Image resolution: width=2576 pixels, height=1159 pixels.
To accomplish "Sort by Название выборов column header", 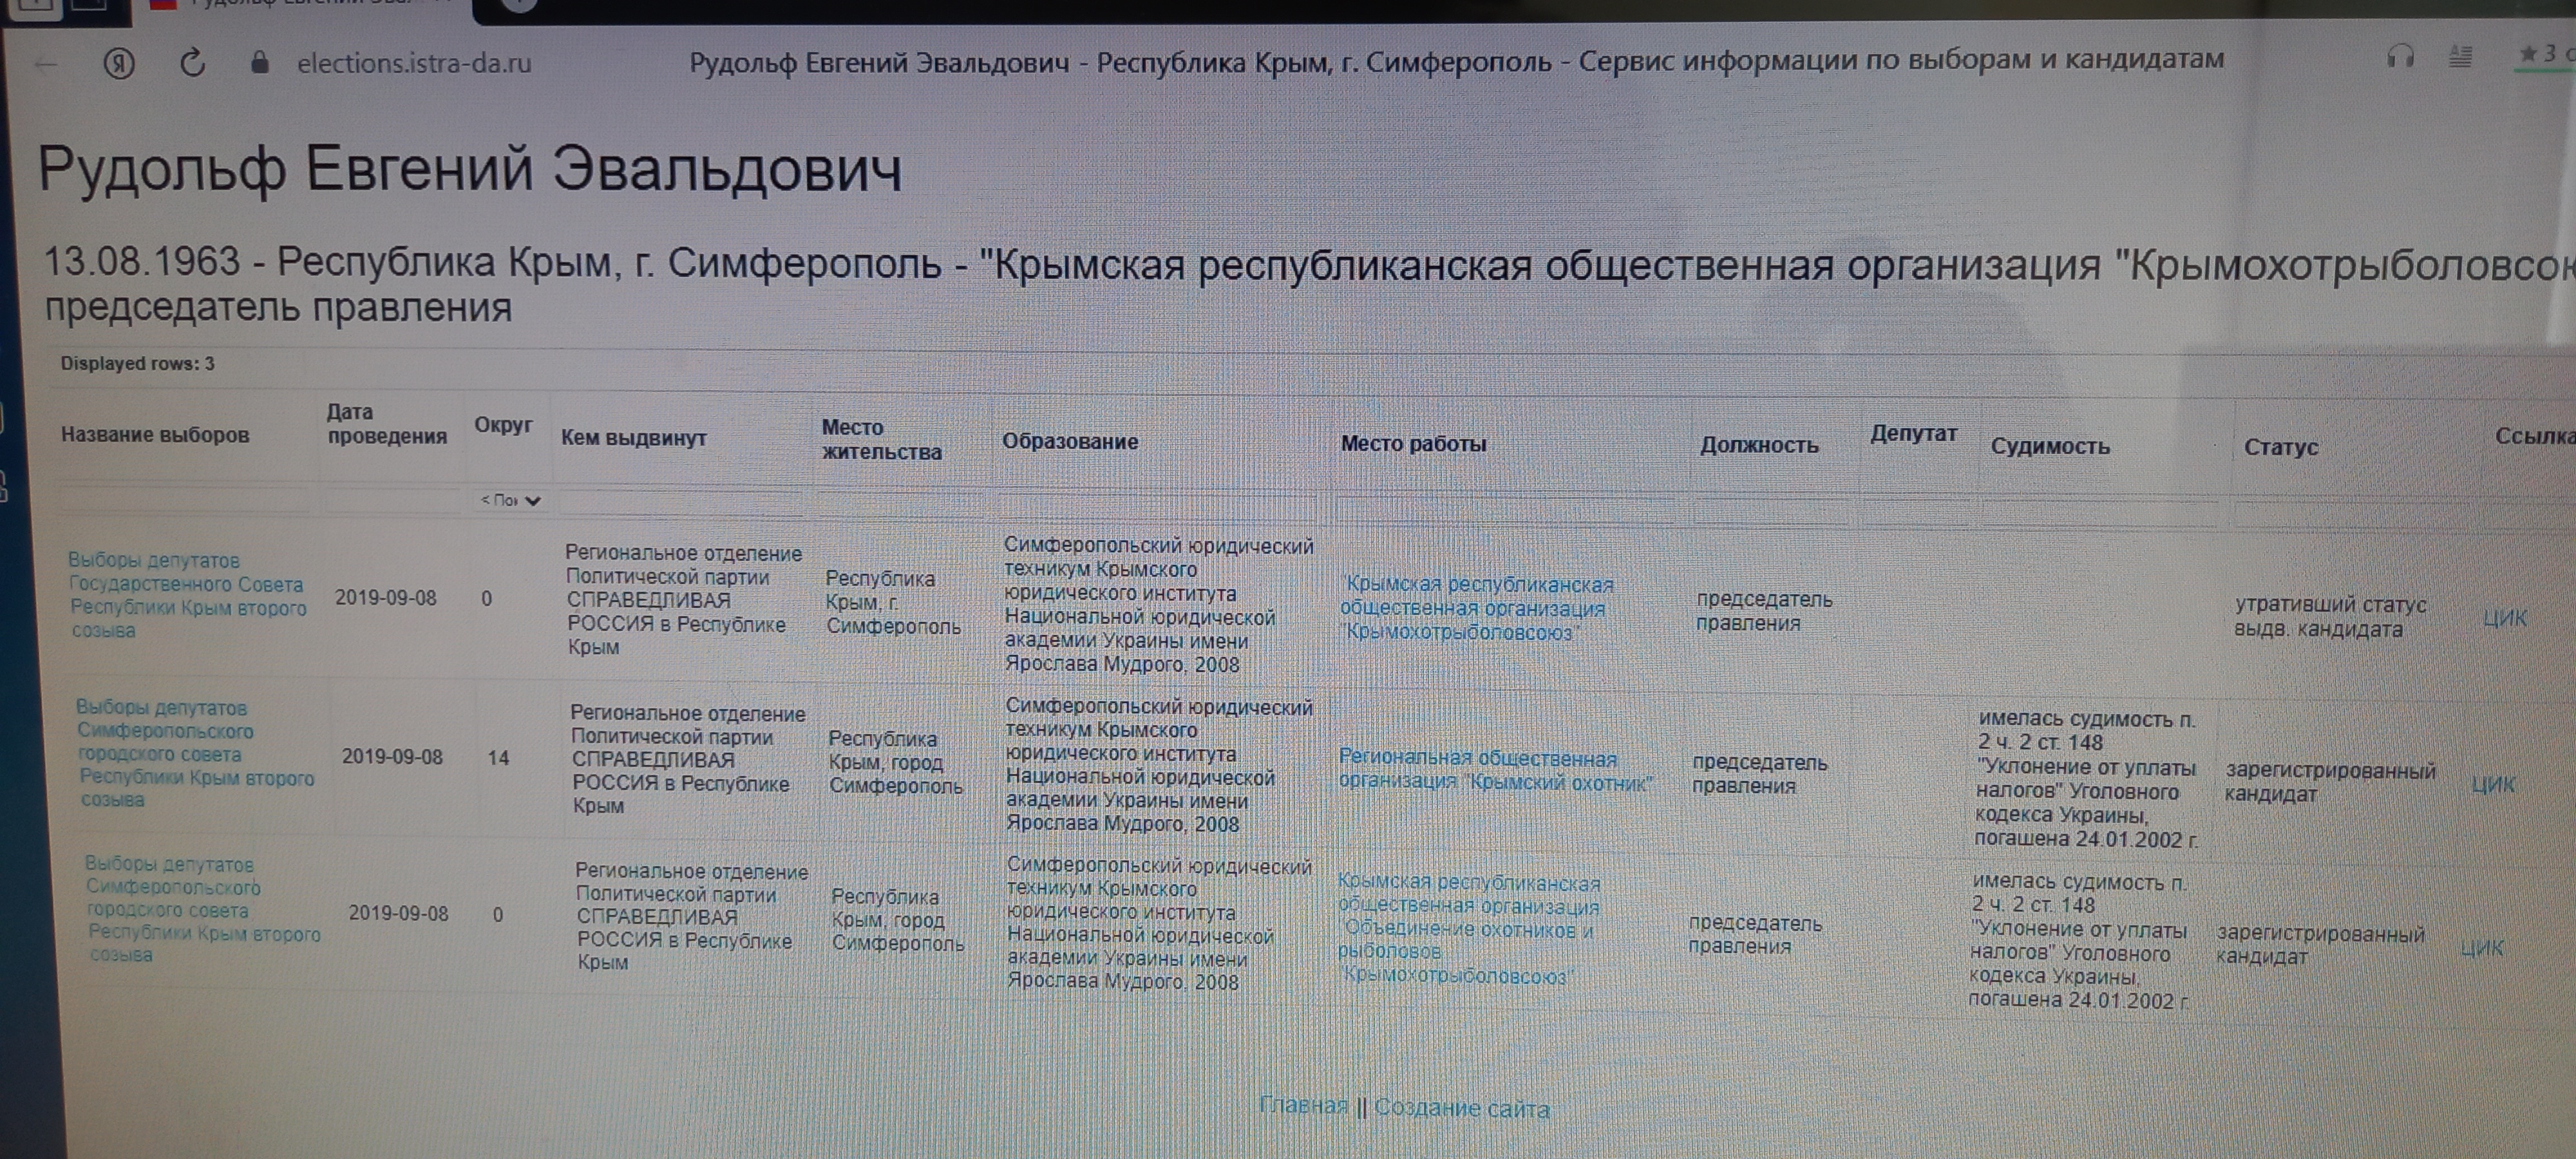I will click(x=155, y=435).
